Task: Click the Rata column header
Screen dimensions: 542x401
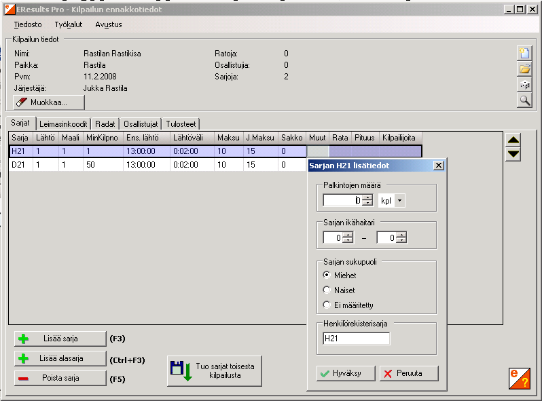Action: [x=340, y=138]
